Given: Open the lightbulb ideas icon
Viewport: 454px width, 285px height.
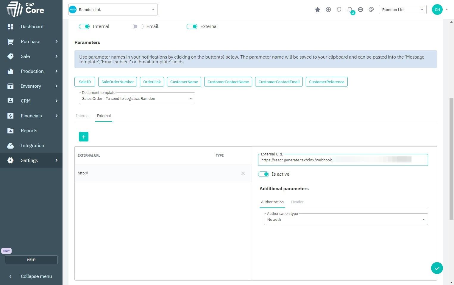Looking at the screenshot, I should 339,10.
